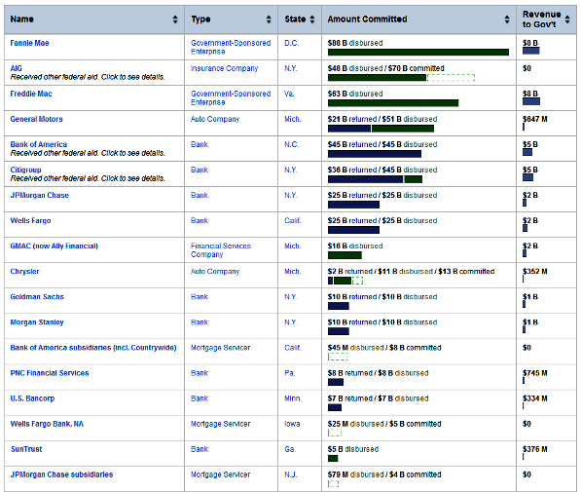Click '$48 B disbursed / $70 B committed' text
Viewport: 581px width, 492px height.
coord(385,68)
